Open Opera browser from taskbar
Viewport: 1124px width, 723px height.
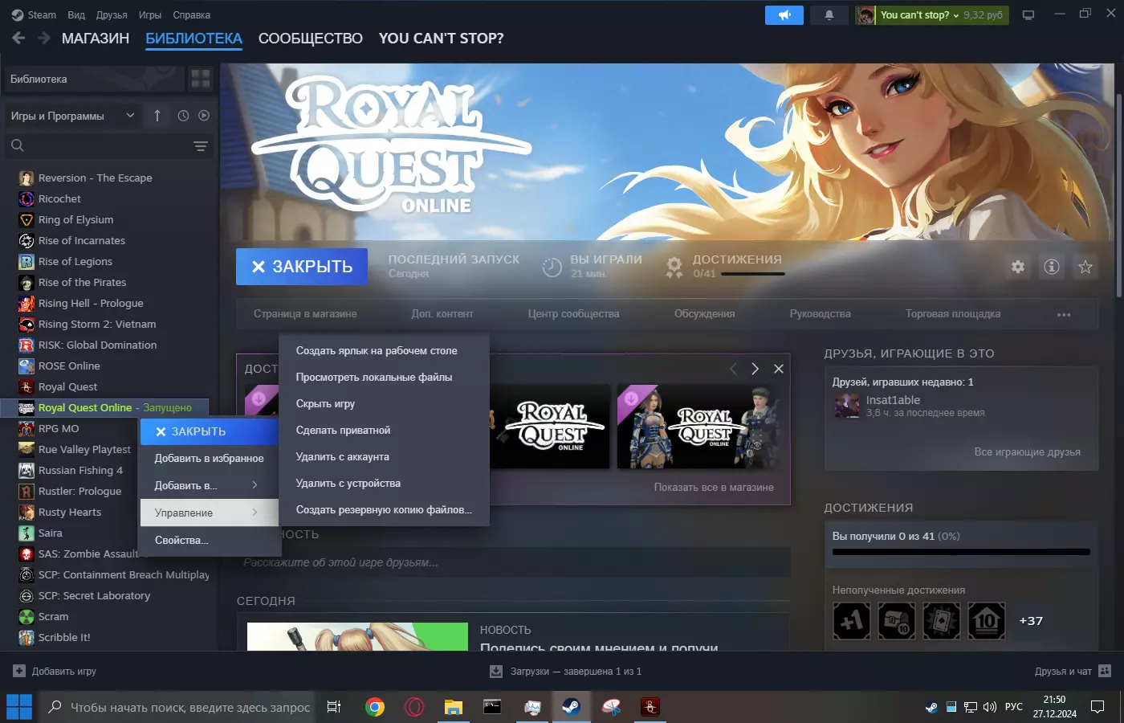[x=414, y=707]
